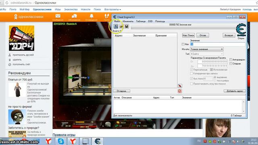Open the TDP4 game thumbnail

pos(21,38)
